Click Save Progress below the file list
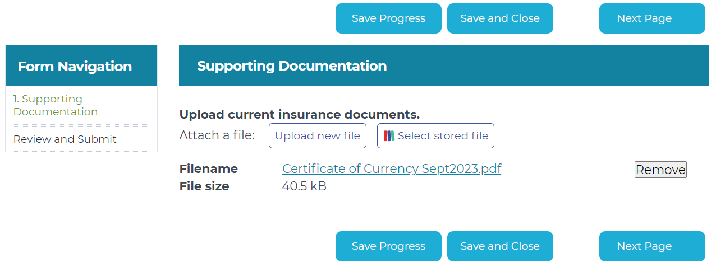The height and width of the screenshot is (267, 716). (x=388, y=246)
